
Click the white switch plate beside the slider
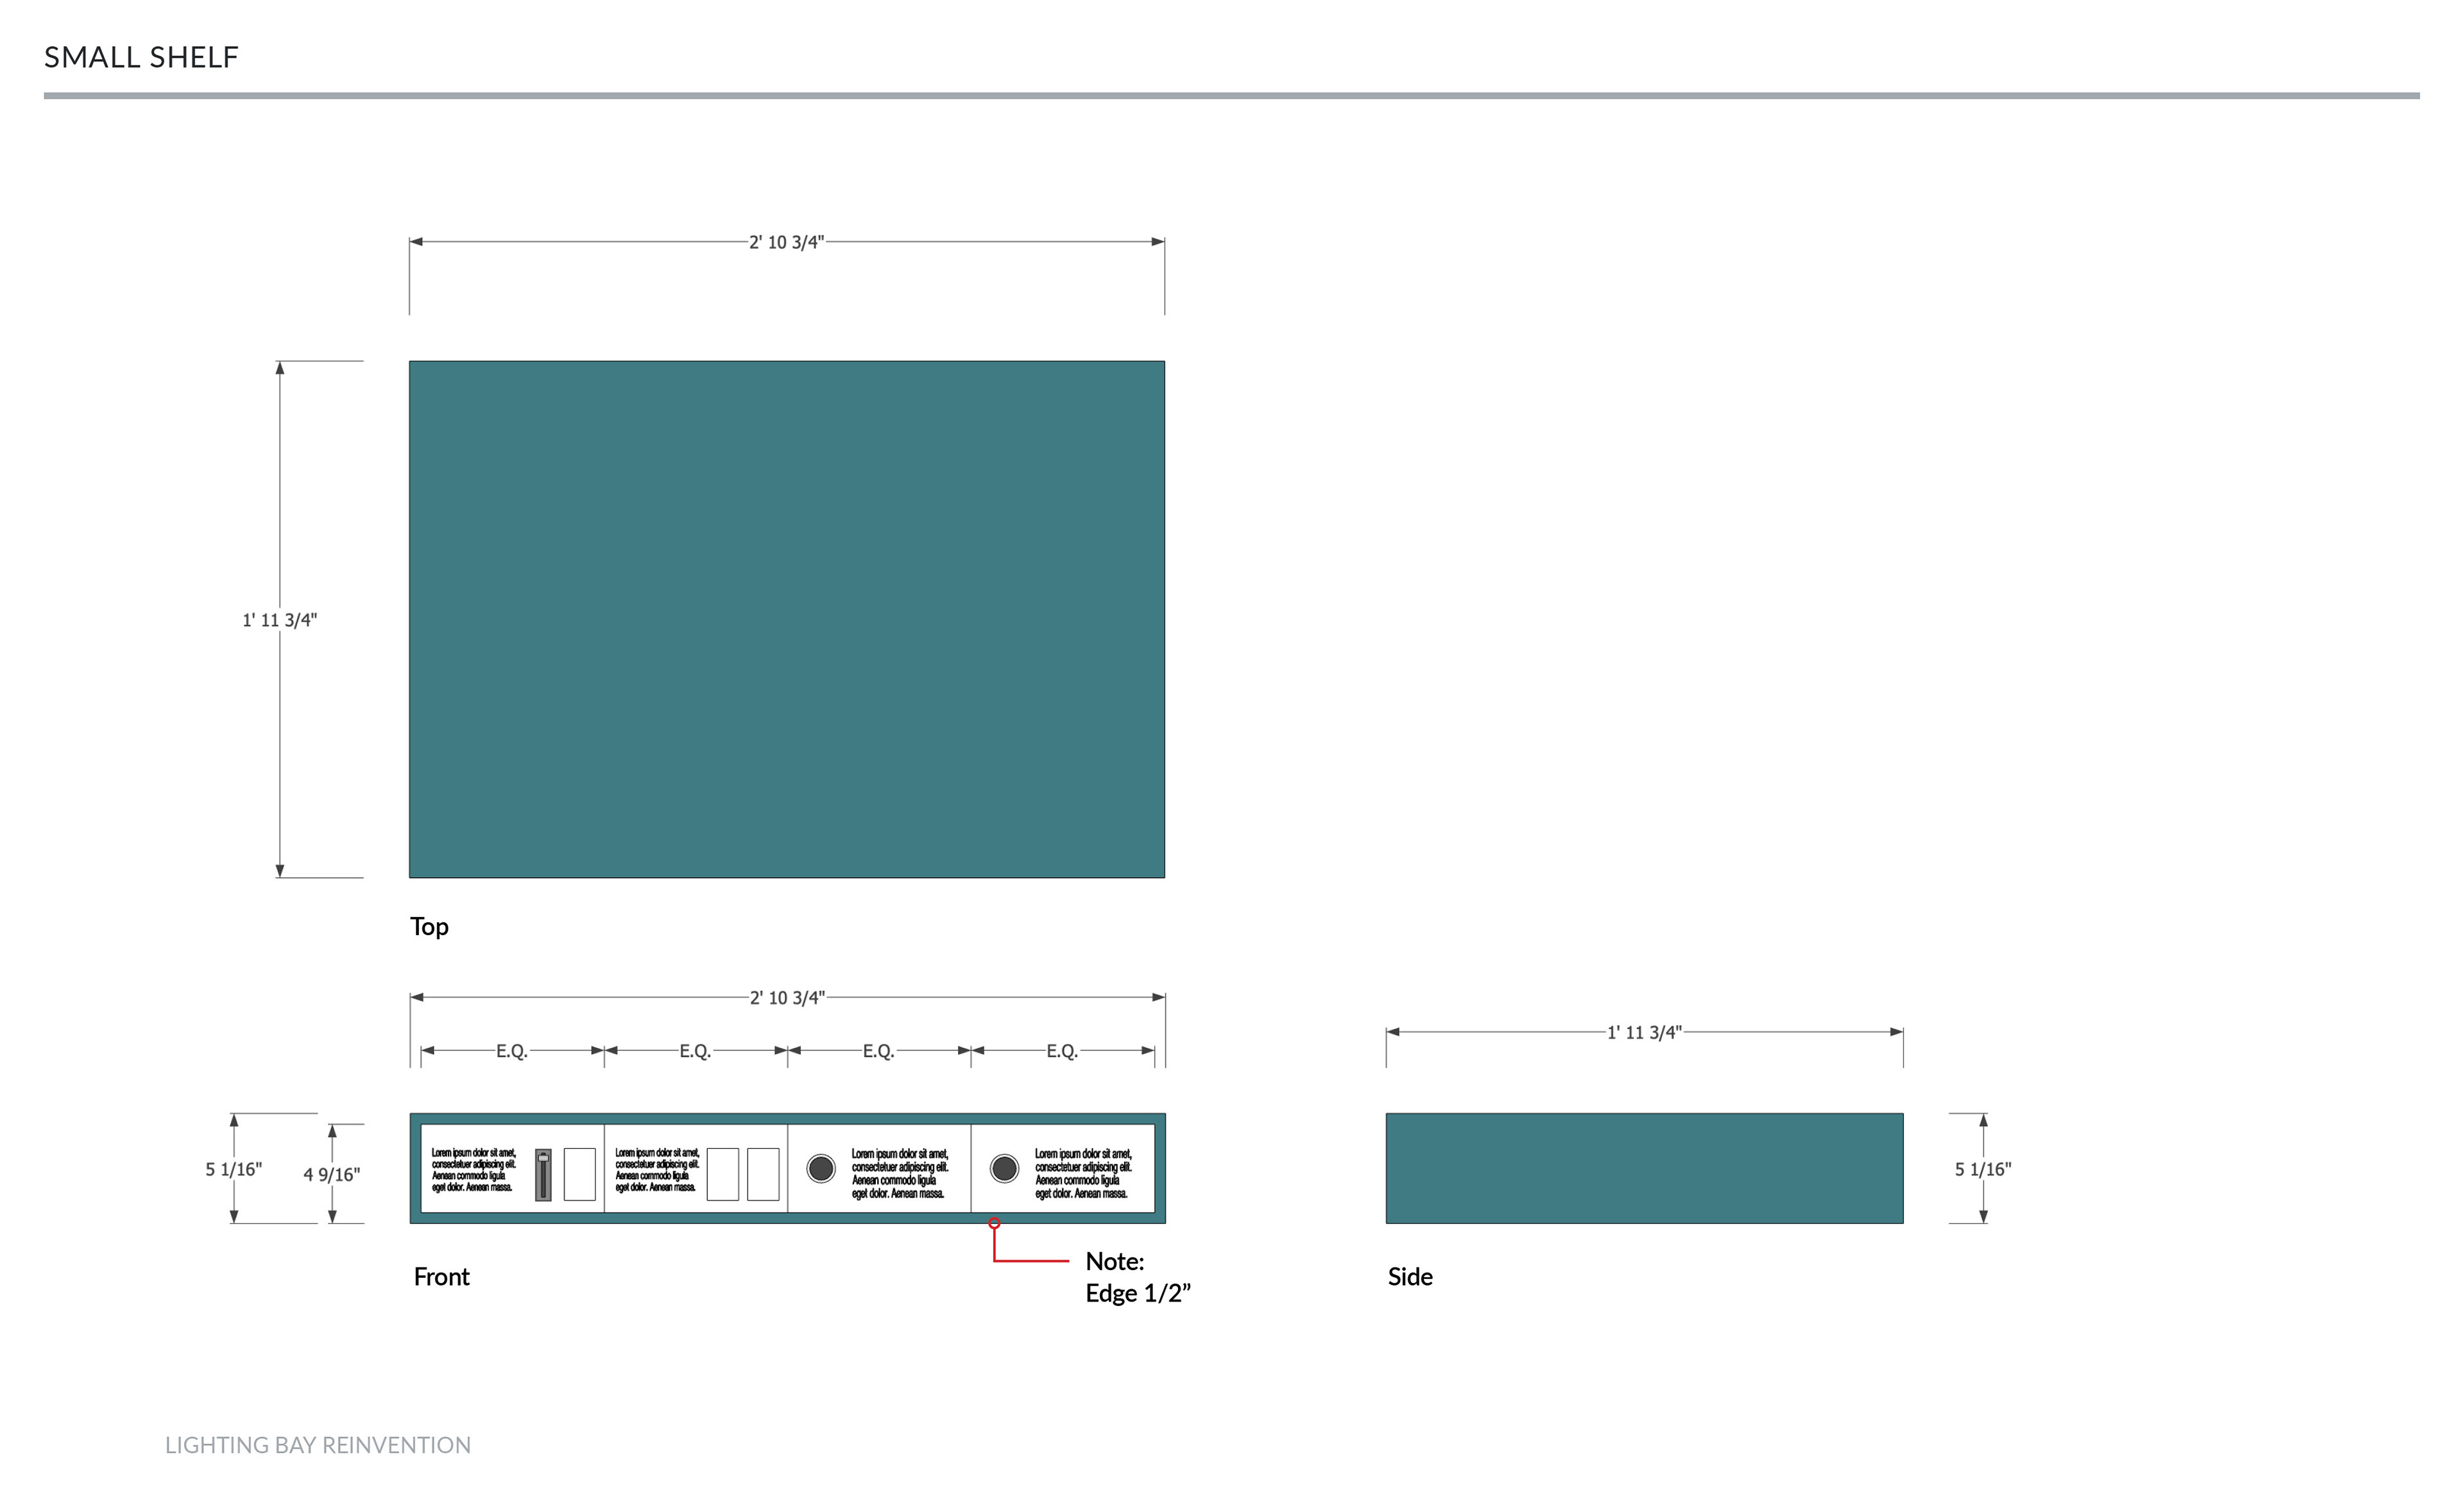click(579, 1174)
